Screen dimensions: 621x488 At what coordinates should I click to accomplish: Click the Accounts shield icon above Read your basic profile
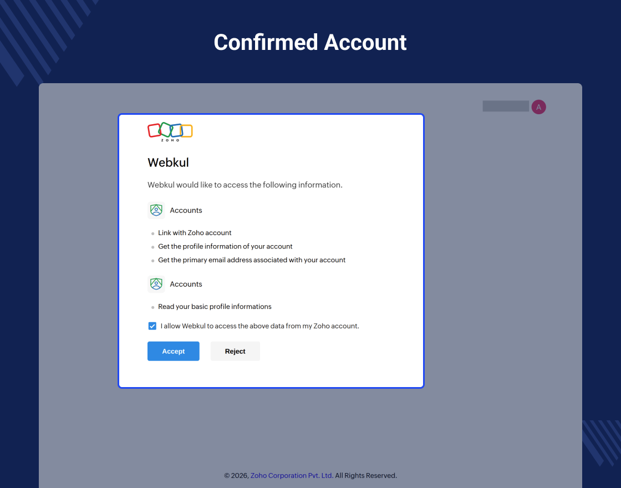(x=156, y=284)
